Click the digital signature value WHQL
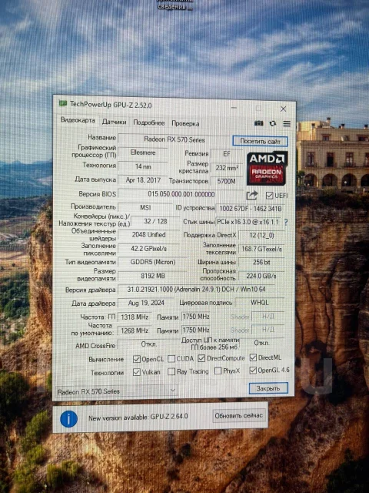 pyautogui.click(x=260, y=303)
